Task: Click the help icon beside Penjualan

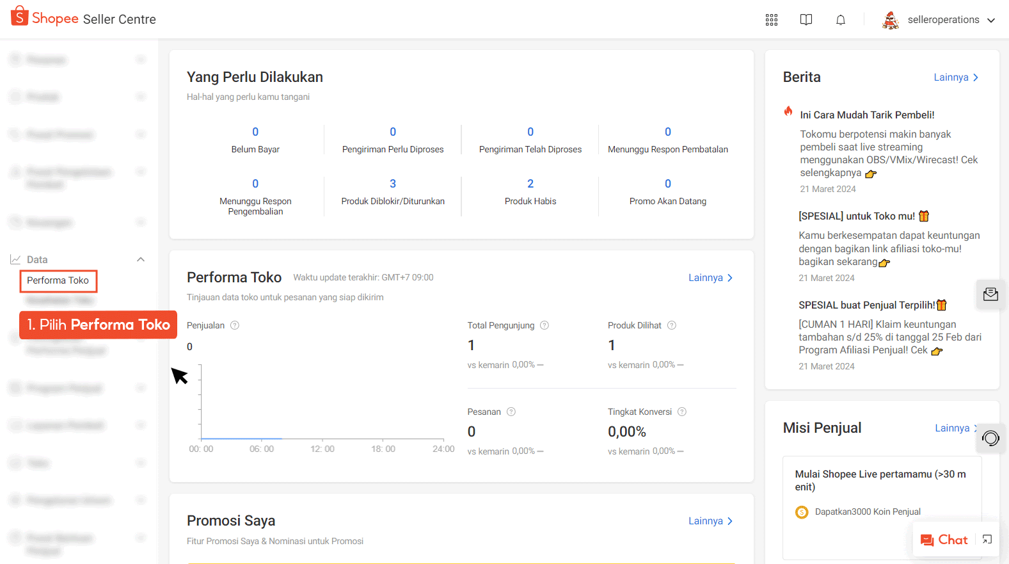Action: coord(235,325)
